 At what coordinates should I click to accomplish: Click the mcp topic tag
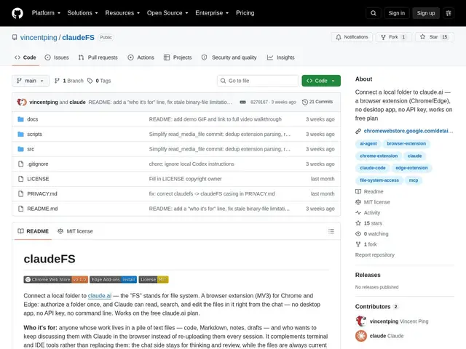[414, 180]
